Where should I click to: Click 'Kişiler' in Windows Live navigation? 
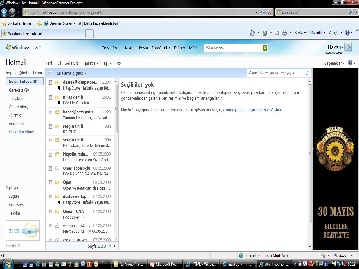point(130,48)
